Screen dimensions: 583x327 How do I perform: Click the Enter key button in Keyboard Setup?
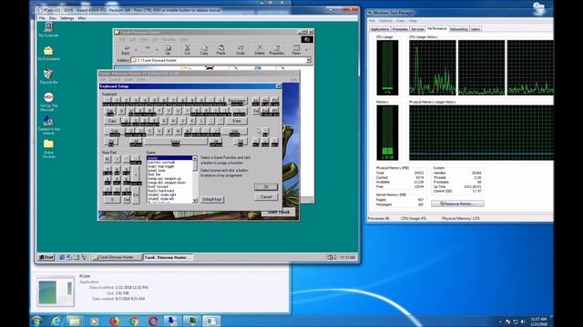[x=237, y=121]
